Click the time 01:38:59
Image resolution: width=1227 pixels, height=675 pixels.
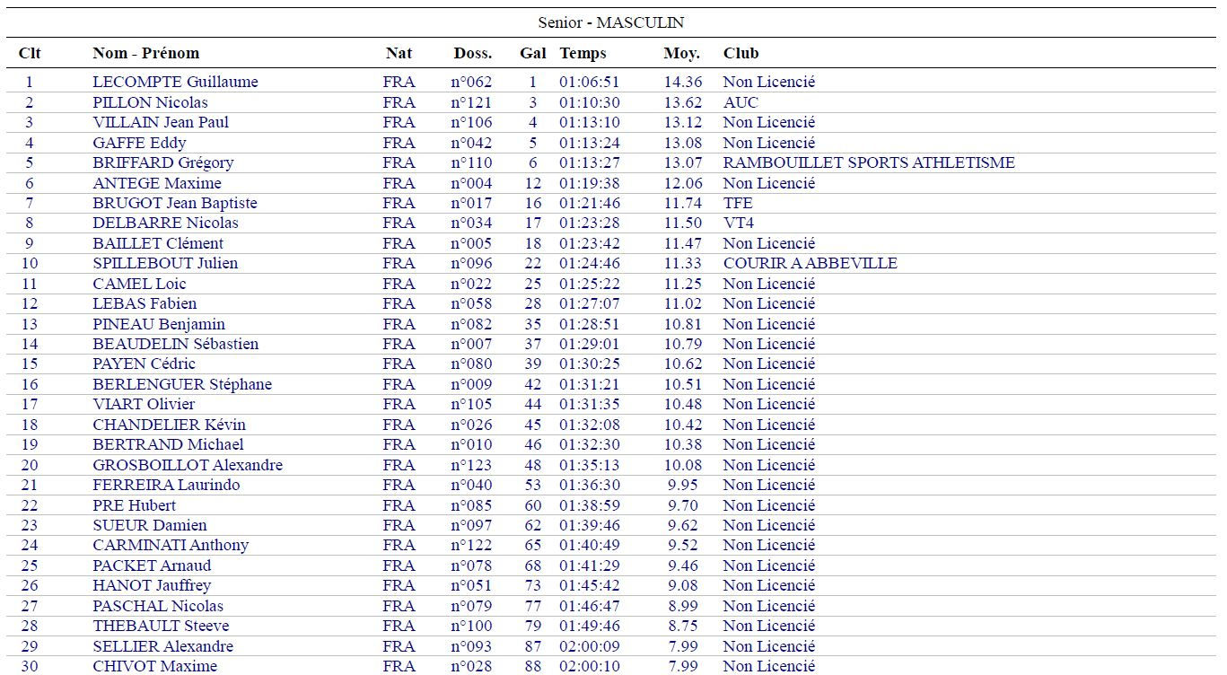[590, 505]
